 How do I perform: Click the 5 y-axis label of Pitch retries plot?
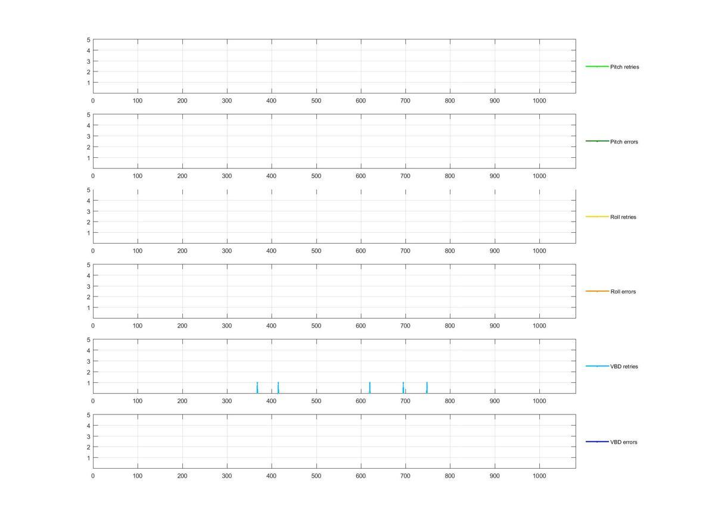coord(88,40)
